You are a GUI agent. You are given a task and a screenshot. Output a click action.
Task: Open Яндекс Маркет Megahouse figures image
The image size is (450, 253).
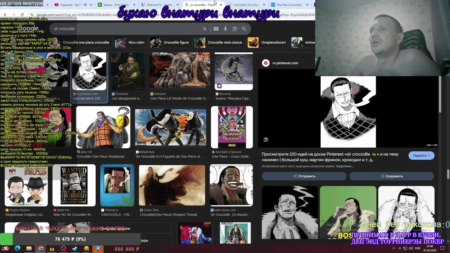pyautogui.click(x=26, y=185)
